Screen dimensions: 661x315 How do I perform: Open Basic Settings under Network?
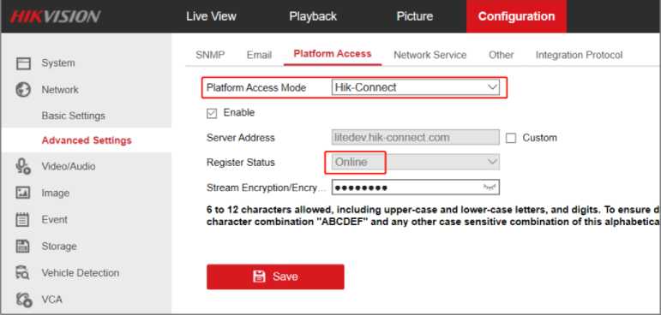pos(74,116)
